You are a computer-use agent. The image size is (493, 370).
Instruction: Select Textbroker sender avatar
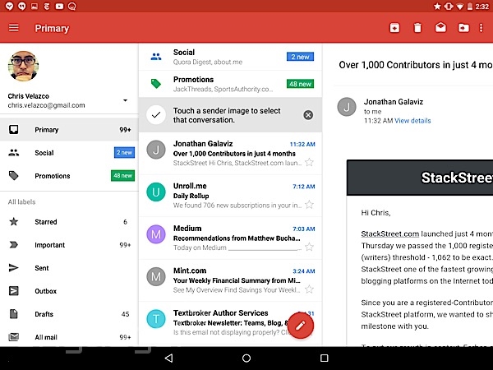156,319
